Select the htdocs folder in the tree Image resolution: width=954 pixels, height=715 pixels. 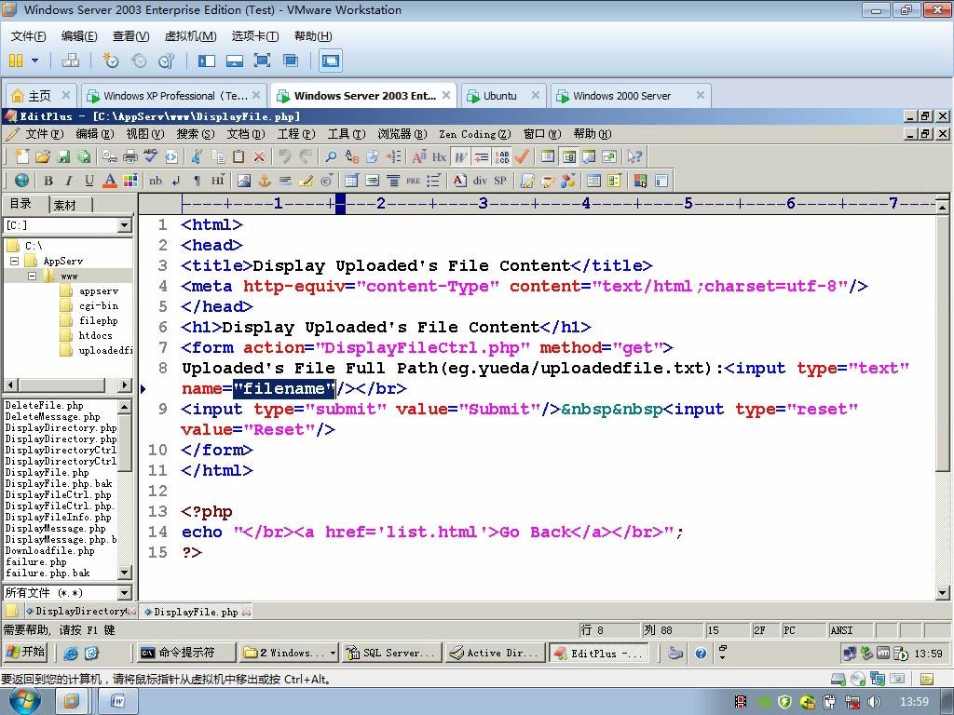96,335
